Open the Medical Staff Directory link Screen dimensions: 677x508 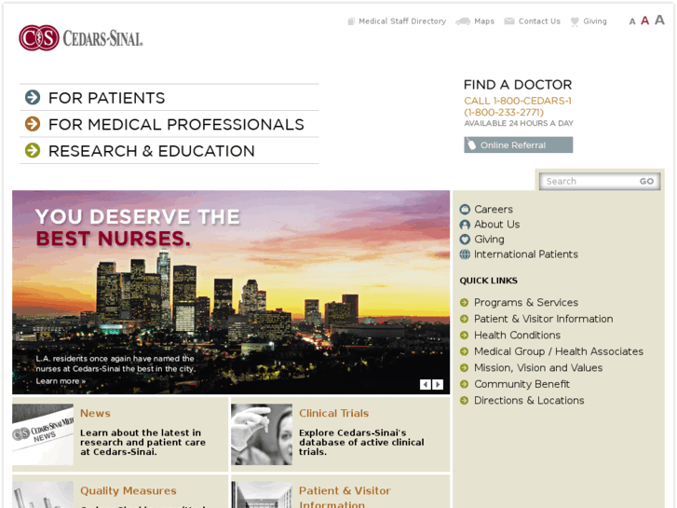click(402, 21)
